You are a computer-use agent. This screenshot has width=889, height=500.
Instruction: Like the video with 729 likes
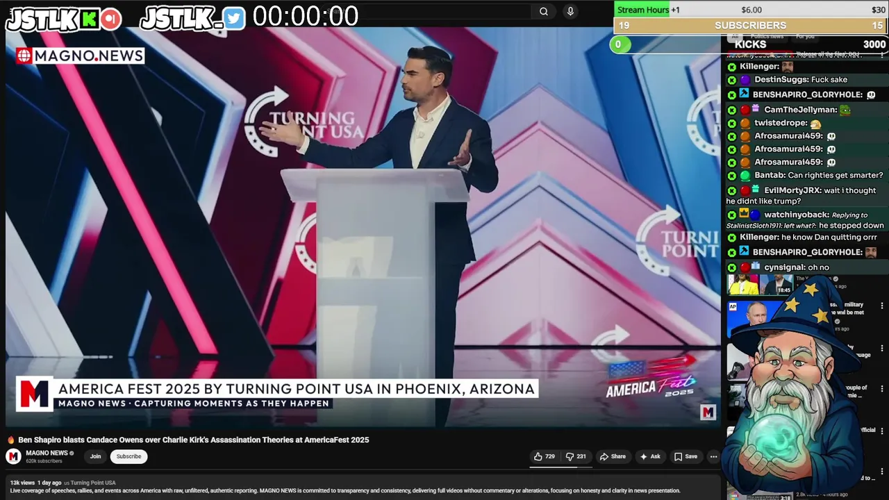pos(544,456)
